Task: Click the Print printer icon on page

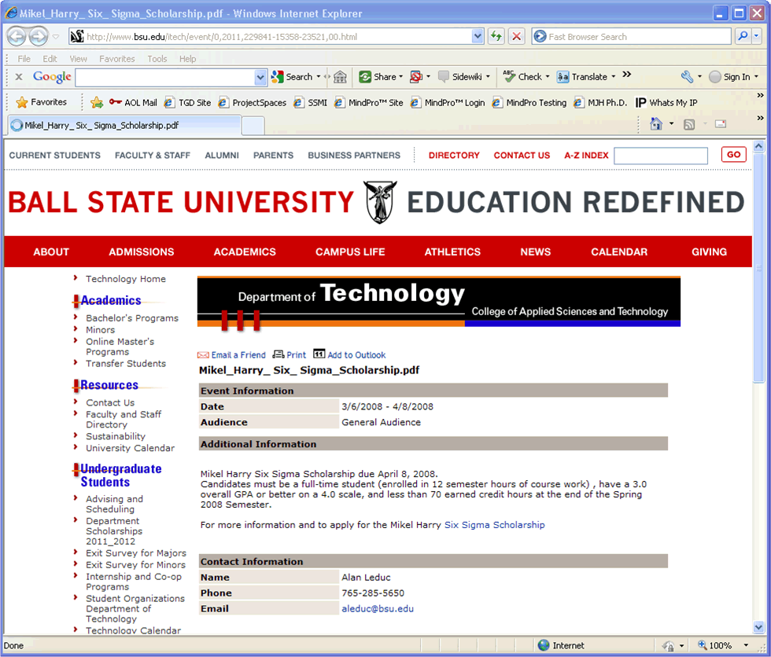Action: pos(279,354)
